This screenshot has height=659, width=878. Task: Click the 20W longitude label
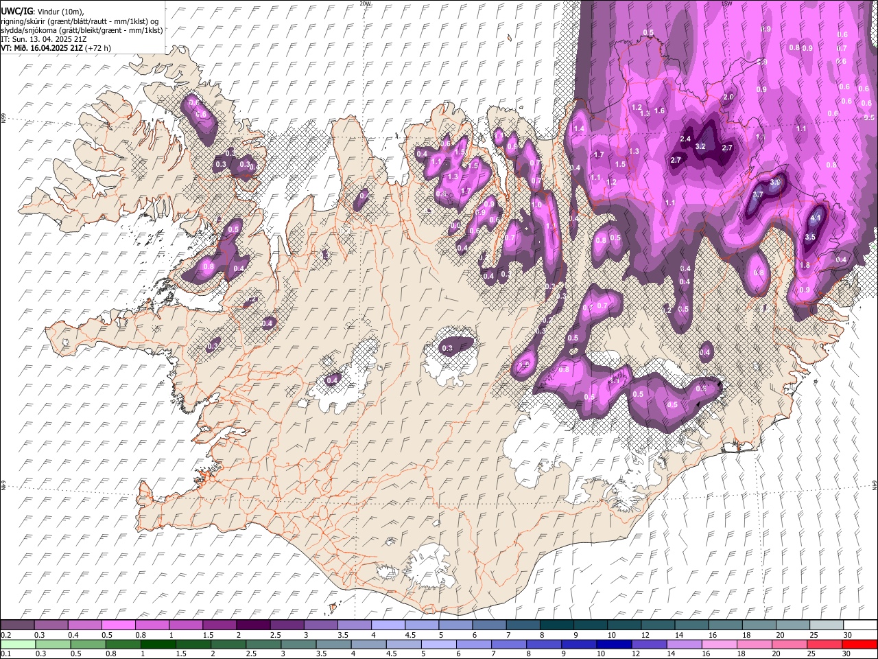[365, 3]
